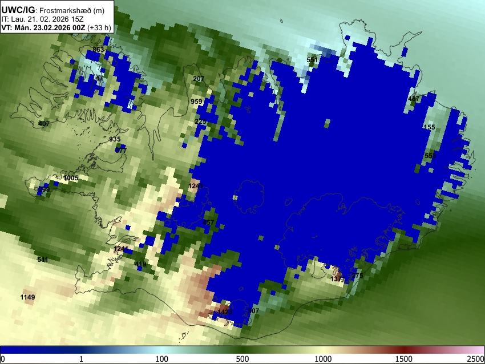Click the 551 value on the map
The image size is (485, 364).
coord(313,60)
